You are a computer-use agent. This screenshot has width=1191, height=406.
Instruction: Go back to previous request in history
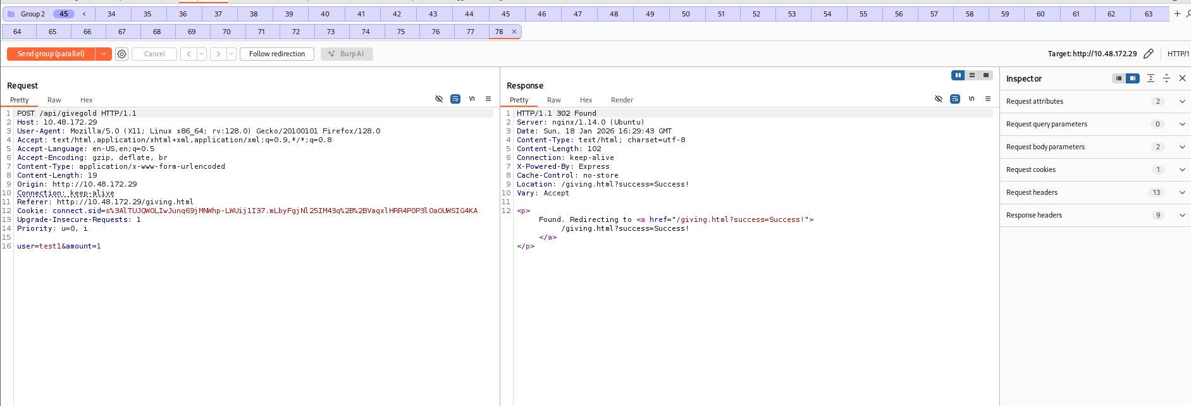tap(188, 54)
